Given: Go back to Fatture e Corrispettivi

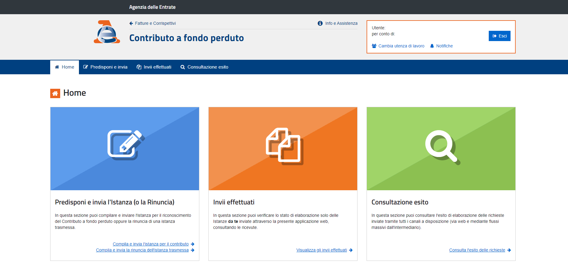Looking at the screenshot, I should [x=155, y=23].
